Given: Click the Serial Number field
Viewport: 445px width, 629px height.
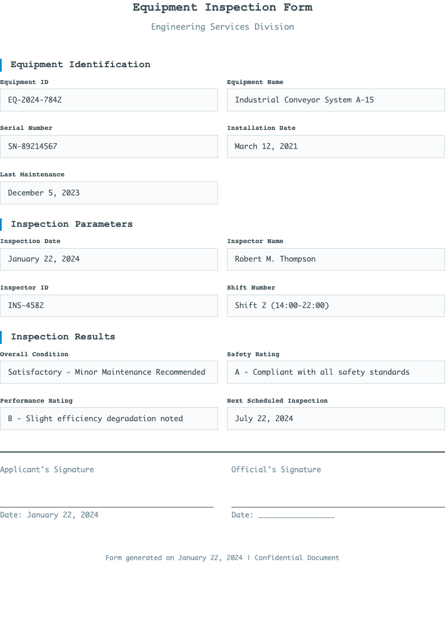Looking at the screenshot, I should (x=109, y=146).
